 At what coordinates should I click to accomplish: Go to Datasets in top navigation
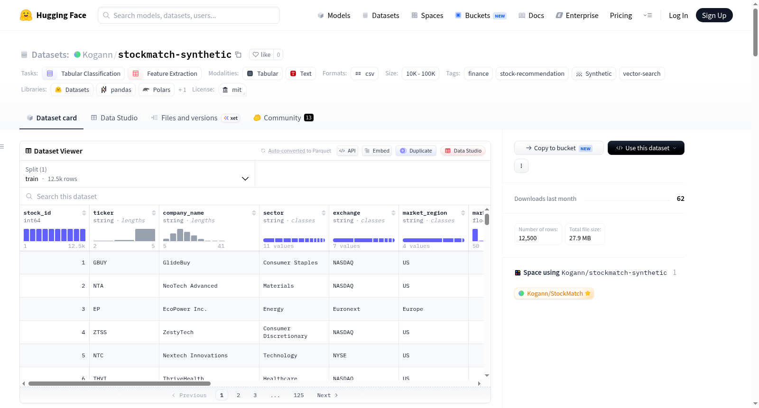point(380,16)
